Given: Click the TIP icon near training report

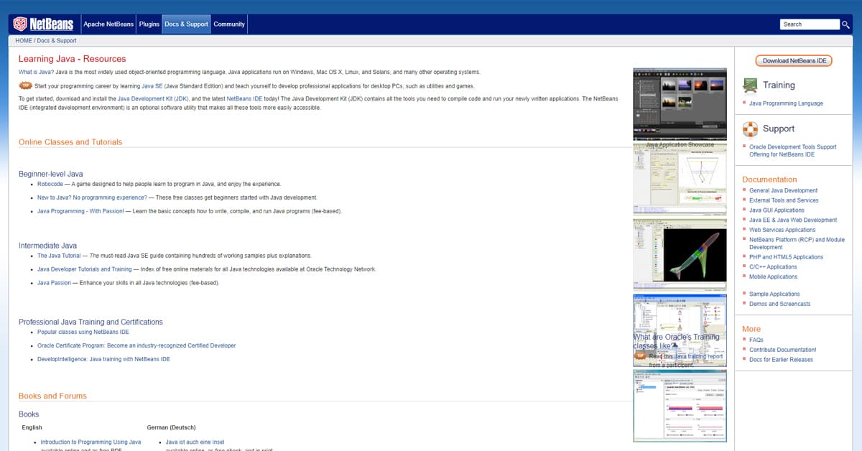Looking at the screenshot, I should tap(639, 355).
